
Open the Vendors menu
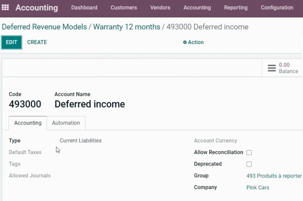coord(160,7)
